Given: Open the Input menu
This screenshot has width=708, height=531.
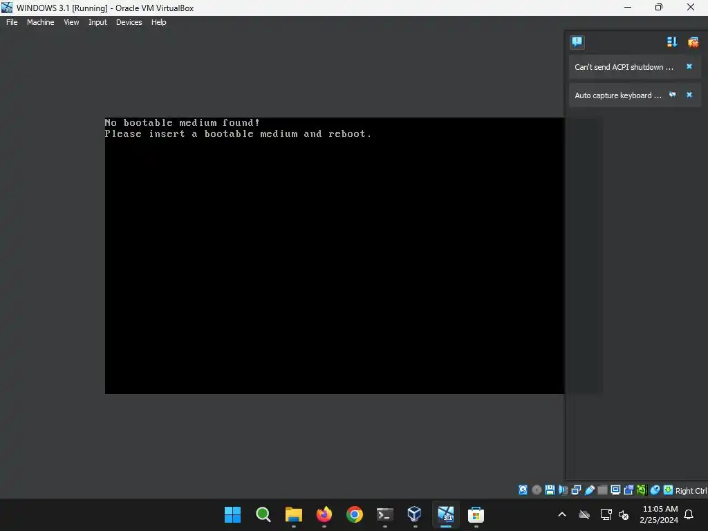Looking at the screenshot, I should (97, 22).
